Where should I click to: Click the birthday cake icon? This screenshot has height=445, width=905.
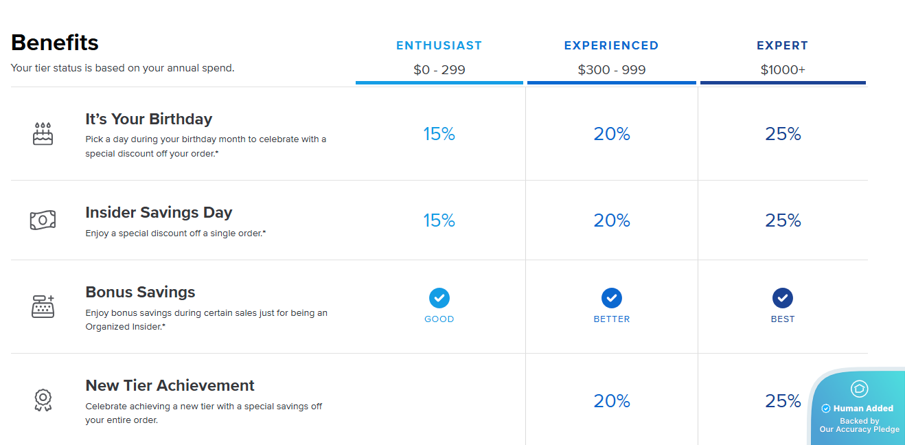[43, 134]
